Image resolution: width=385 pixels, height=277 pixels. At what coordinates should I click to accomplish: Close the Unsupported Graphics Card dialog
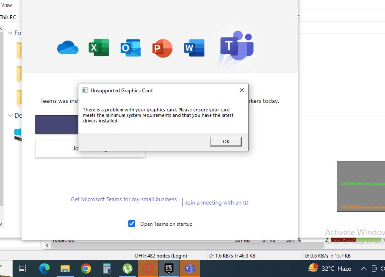241,90
